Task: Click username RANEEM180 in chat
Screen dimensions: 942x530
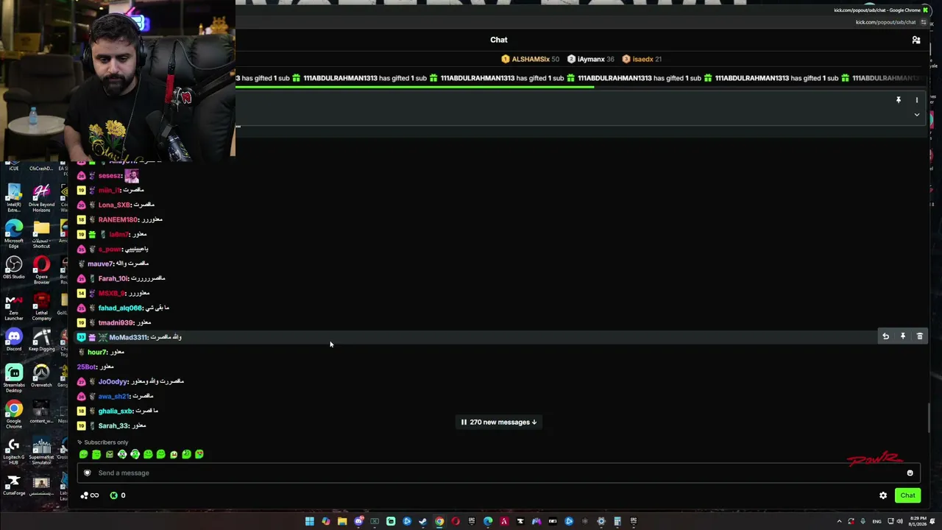Action: (x=118, y=219)
